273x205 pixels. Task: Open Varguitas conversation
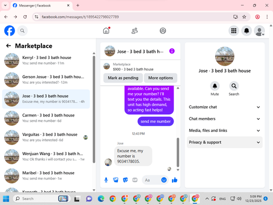pyautogui.click(x=46, y=137)
